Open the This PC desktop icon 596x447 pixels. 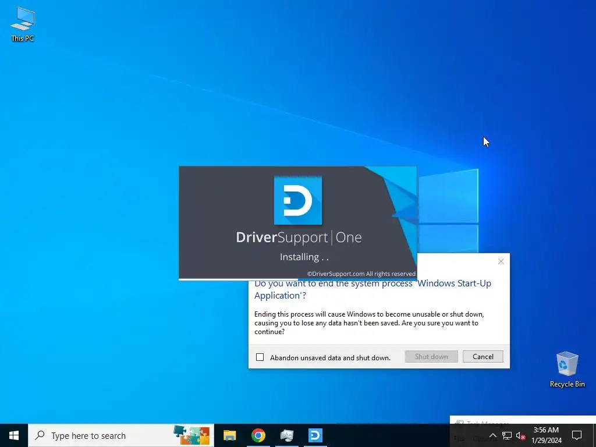click(23, 23)
